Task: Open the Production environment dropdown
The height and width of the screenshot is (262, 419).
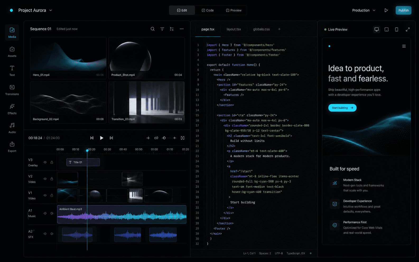Action: coord(364,10)
